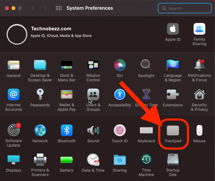The height and width of the screenshot is (181, 215).
Task: Open Family Sharing settings
Action: pos(199,29)
